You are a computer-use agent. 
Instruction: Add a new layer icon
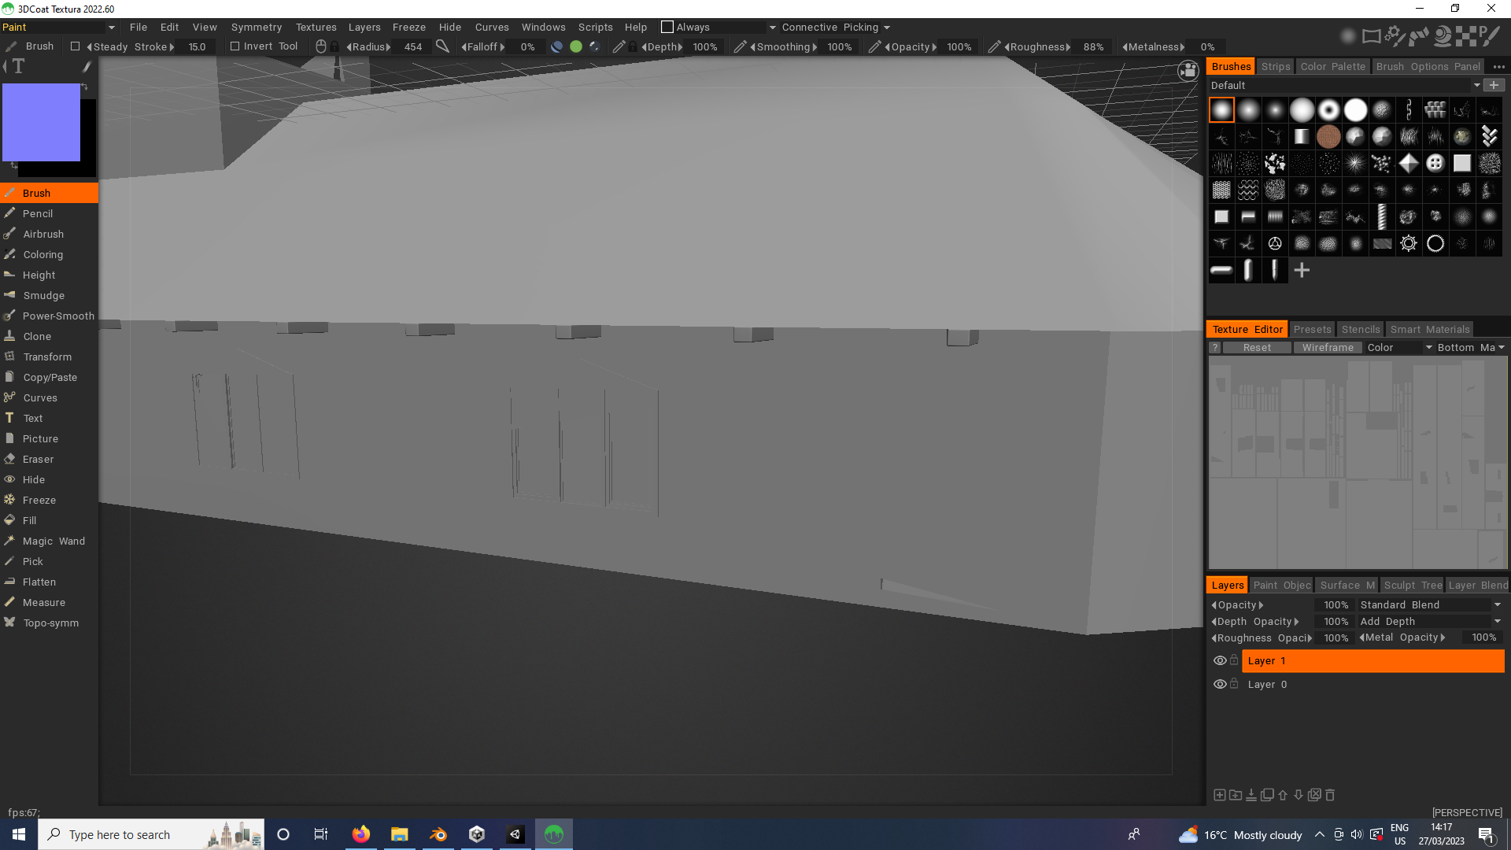coord(1219,795)
